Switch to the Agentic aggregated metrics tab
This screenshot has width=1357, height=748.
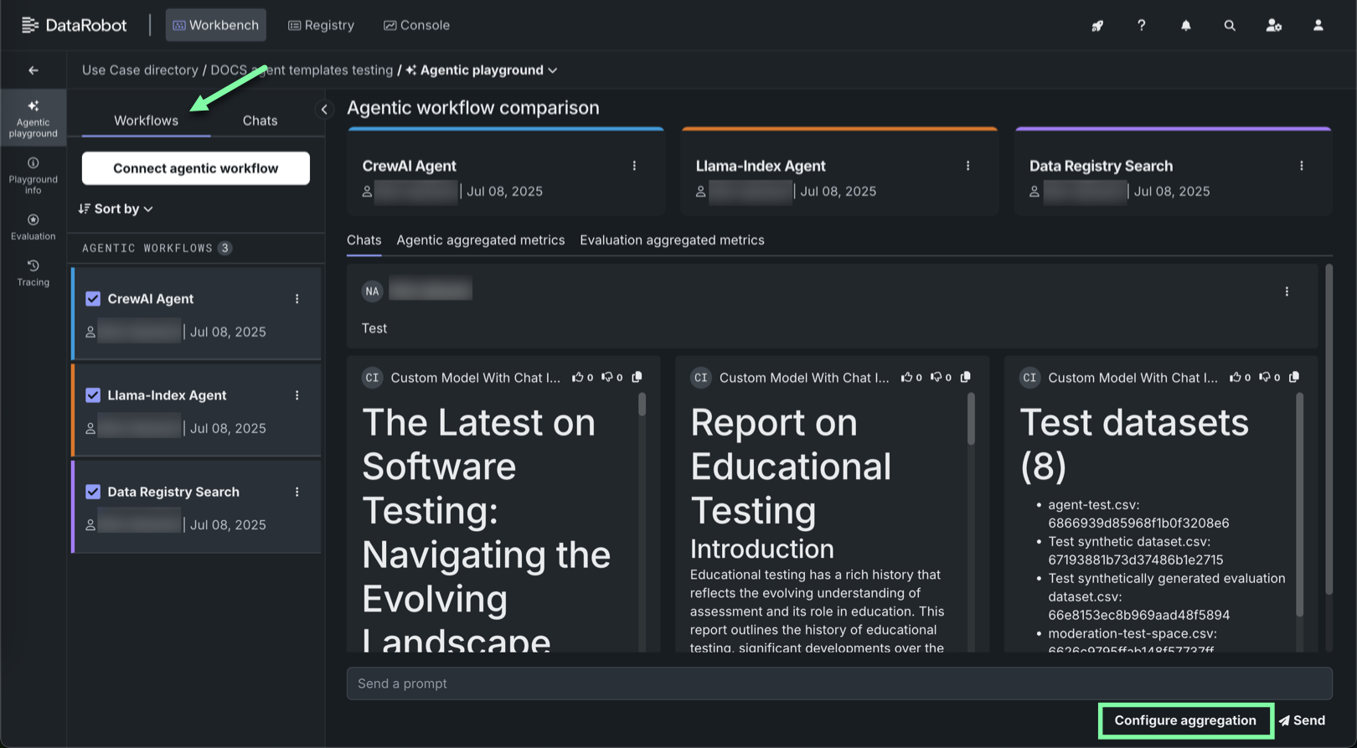pos(480,240)
